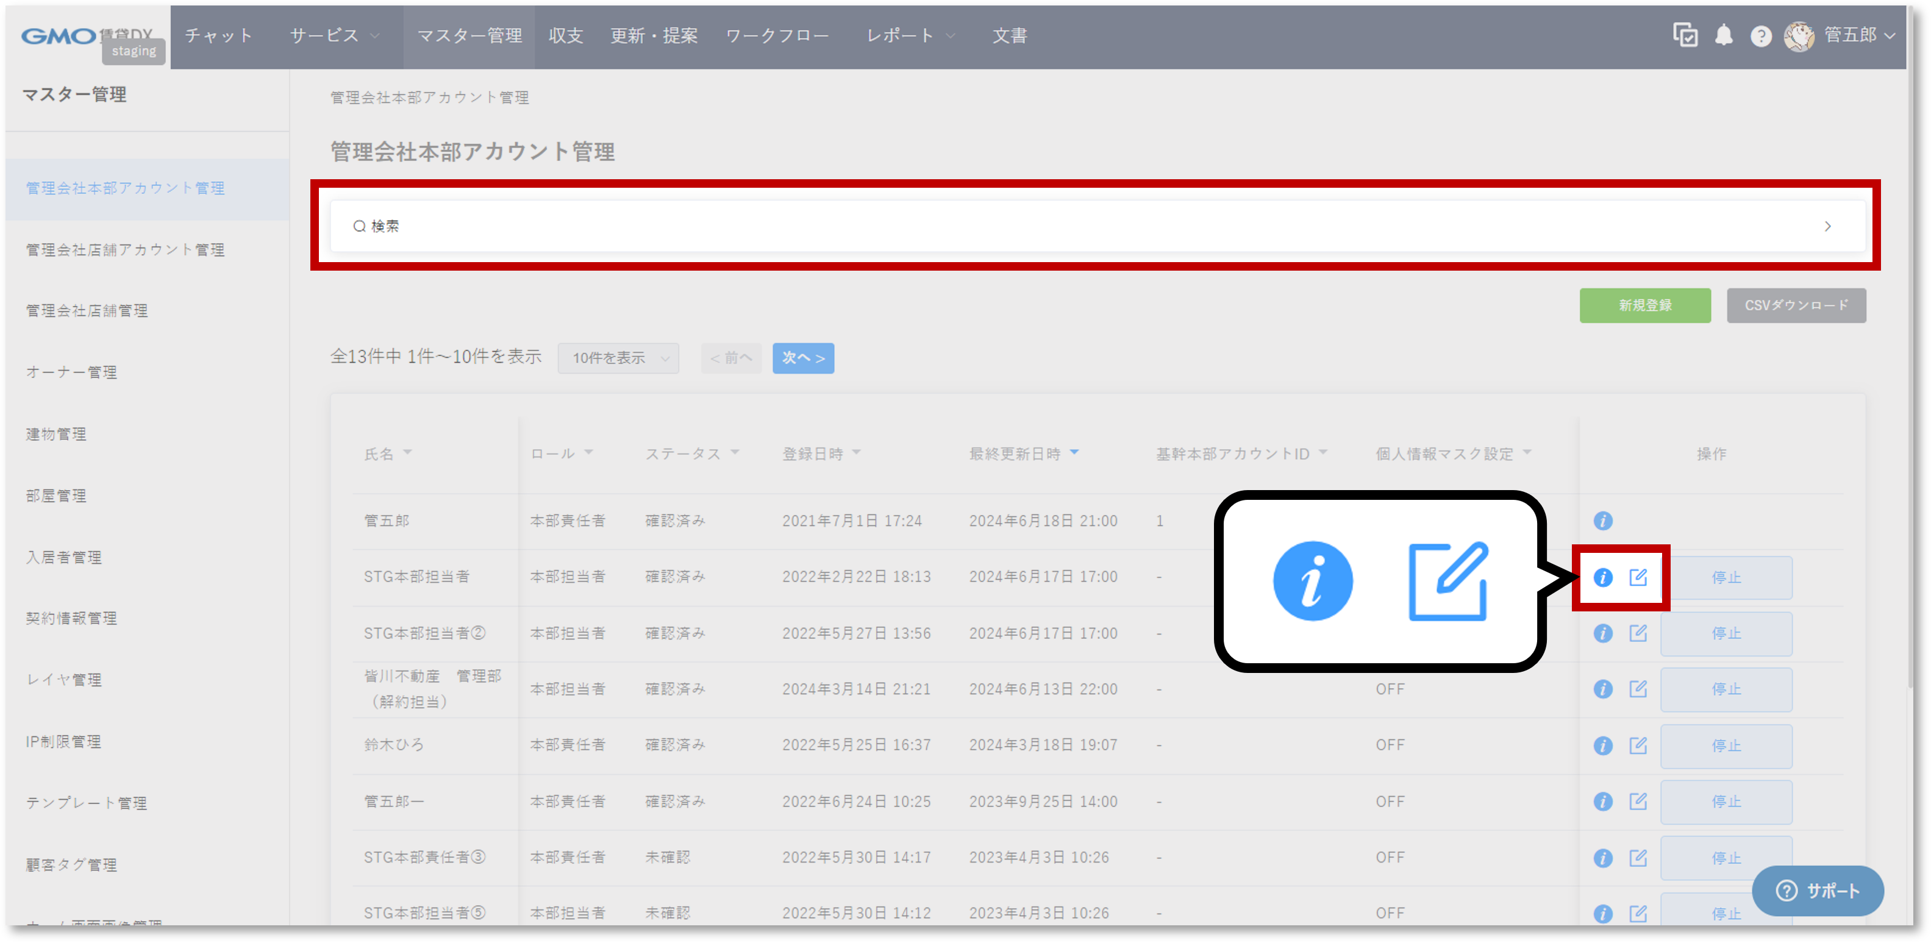Click the CSVダウンロード button
The height and width of the screenshot is (943, 1931).
pyautogui.click(x=1796, y=305)
